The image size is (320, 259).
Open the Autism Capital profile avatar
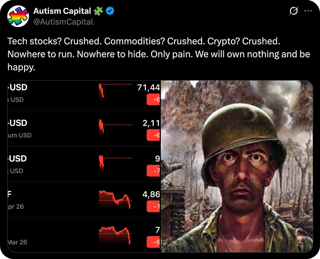[x=18, y=16]
